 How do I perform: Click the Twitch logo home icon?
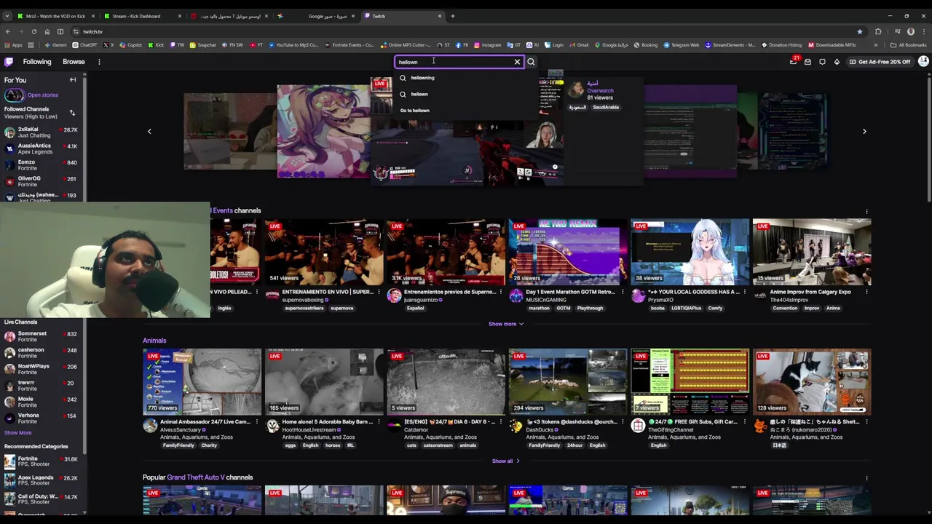(x=9, y=62)
